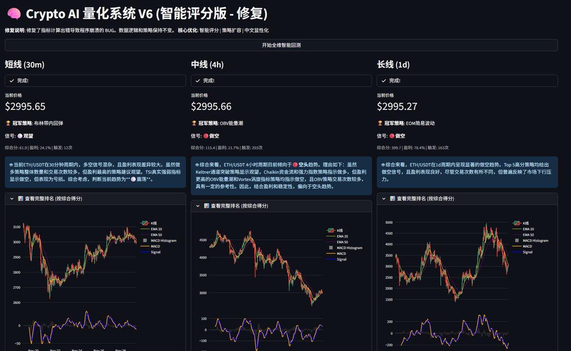This screenshot has height=351, width=571.
Task: Click the 观望 signal text
Action: 29,136
